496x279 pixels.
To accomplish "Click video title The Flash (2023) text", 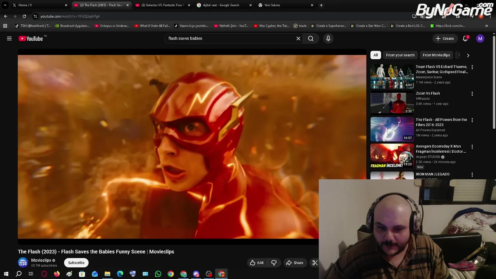I will (96, 252).
